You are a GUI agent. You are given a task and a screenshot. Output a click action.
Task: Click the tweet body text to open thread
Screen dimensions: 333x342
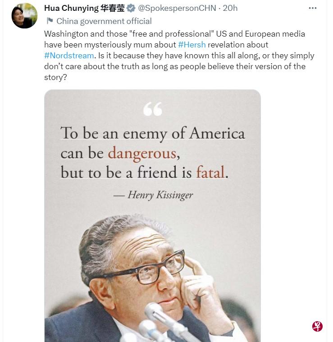point(179,56)
